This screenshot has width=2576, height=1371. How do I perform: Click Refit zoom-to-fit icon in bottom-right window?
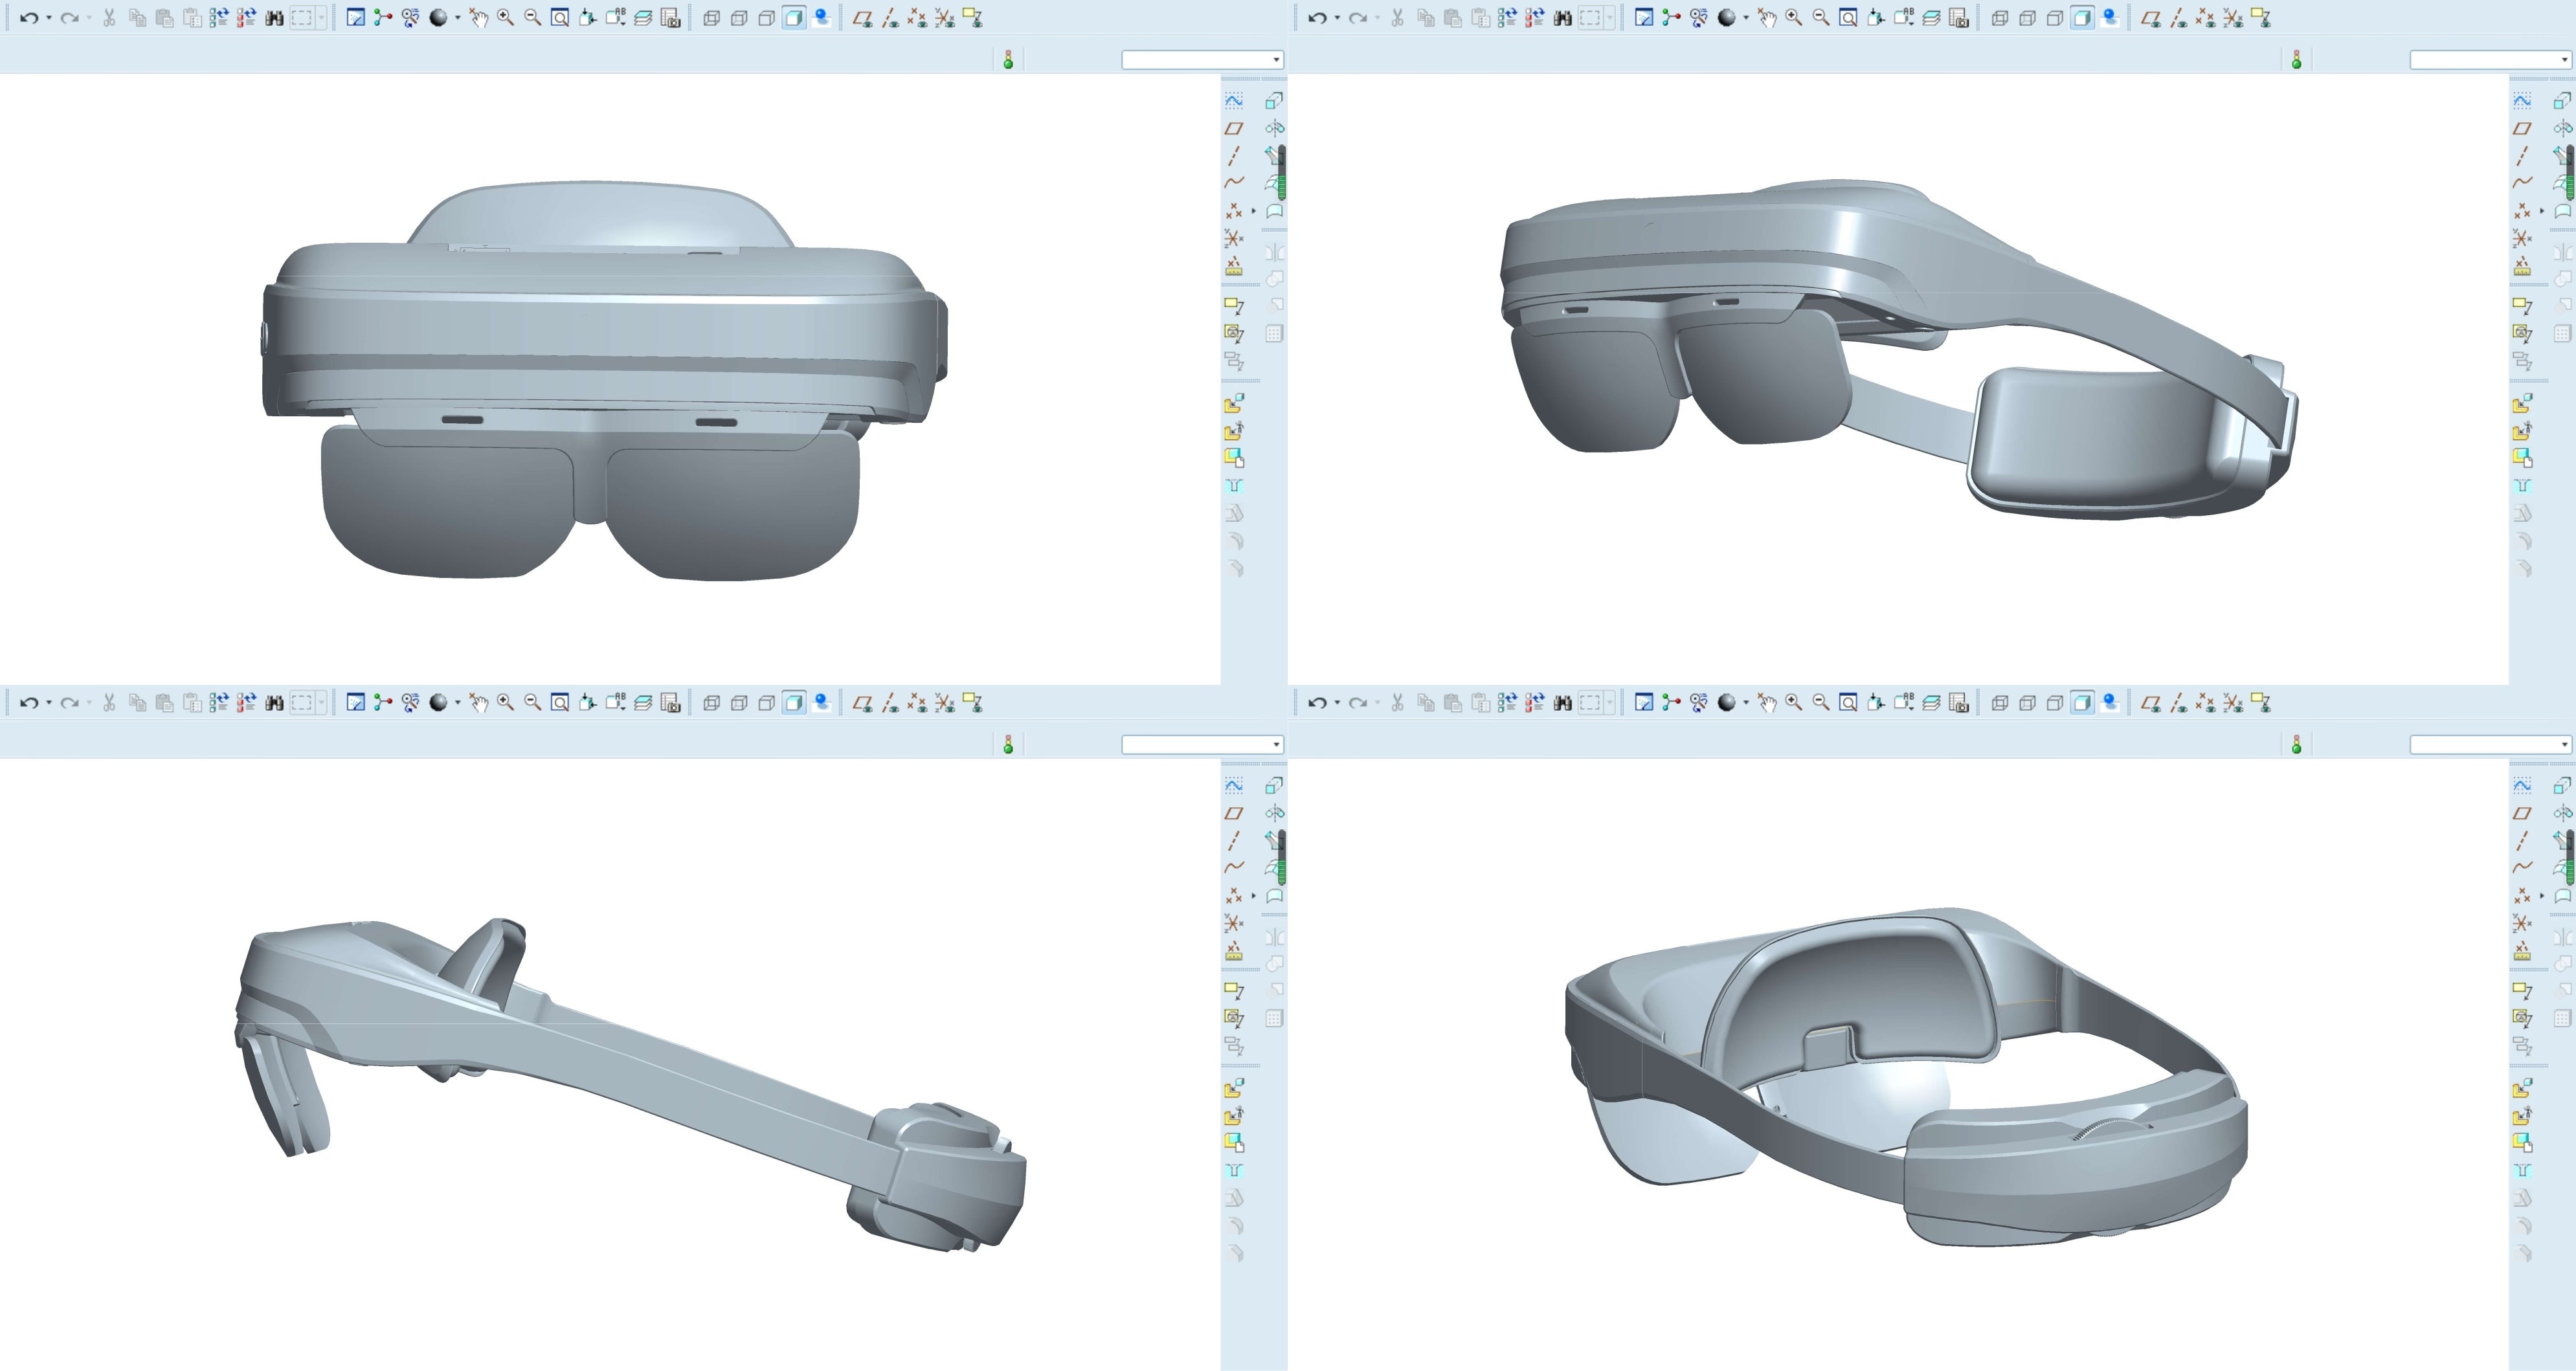pos(1849,703)
